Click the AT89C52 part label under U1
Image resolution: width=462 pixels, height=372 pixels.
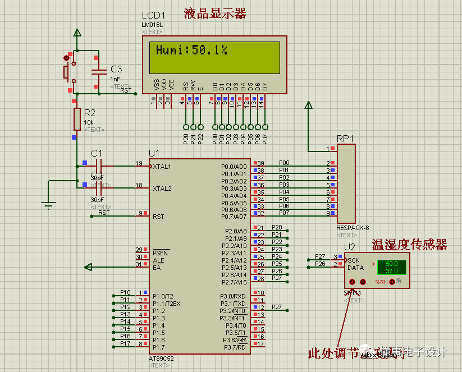[161, 358]
